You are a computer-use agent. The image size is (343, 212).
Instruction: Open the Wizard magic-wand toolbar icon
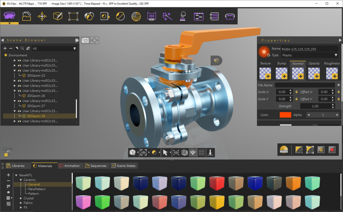pos(167,16)
